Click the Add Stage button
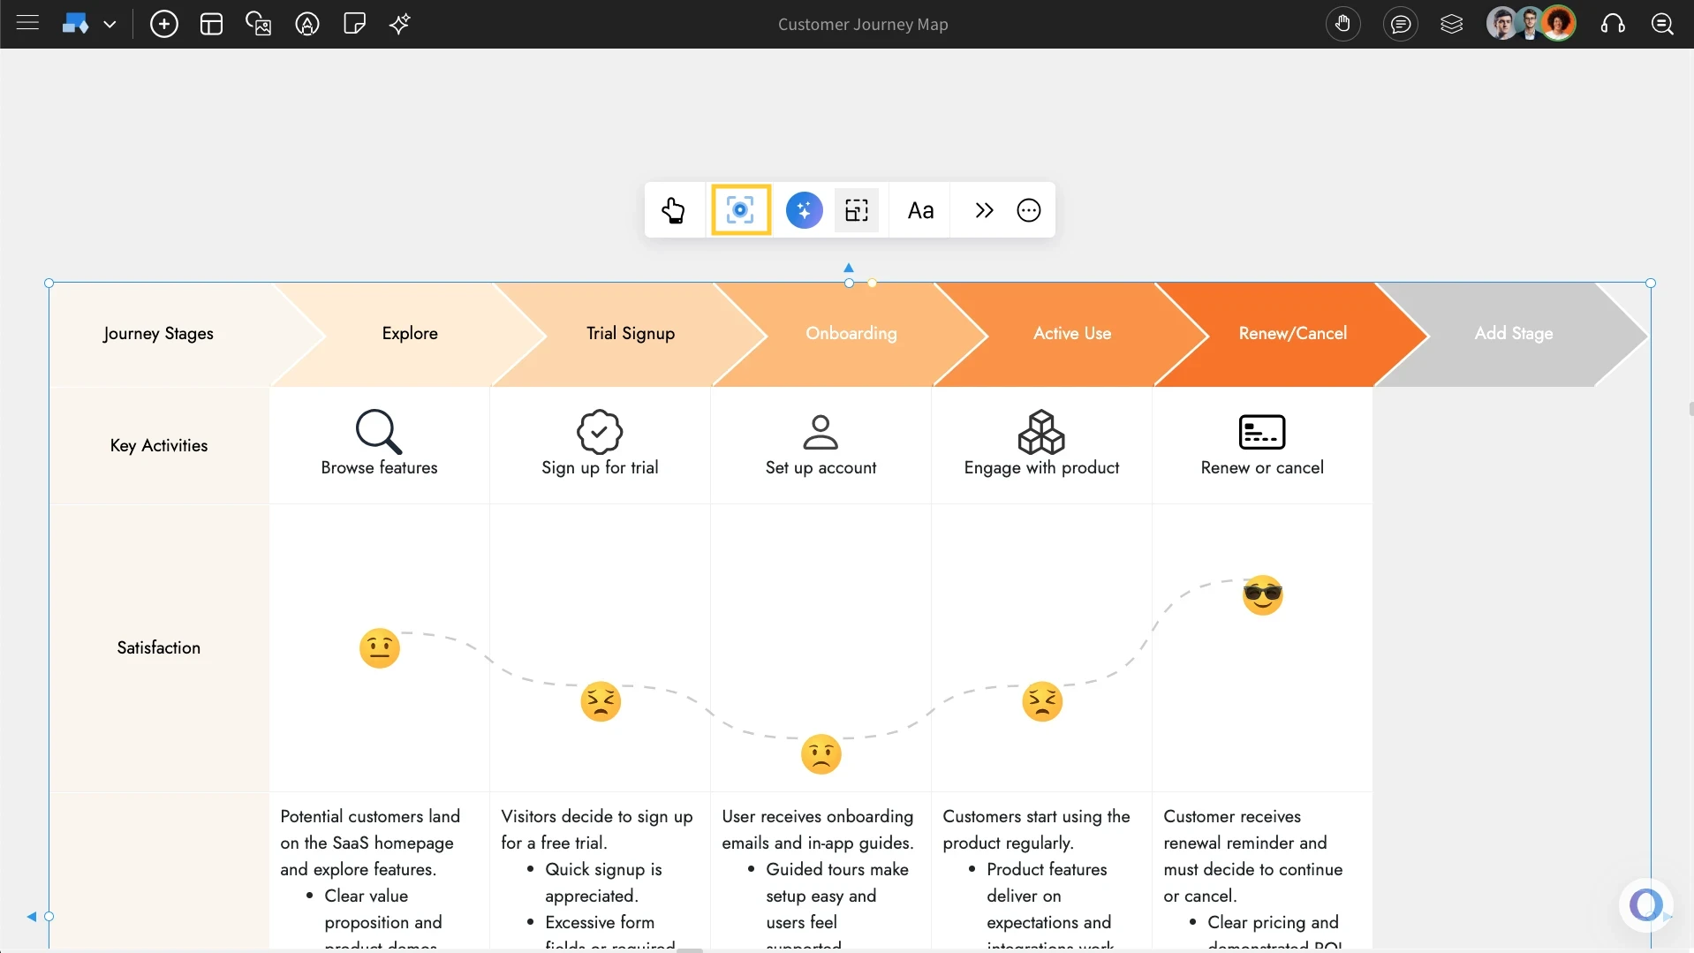This screenshot has height=953, width=1694. point(1514,333)
